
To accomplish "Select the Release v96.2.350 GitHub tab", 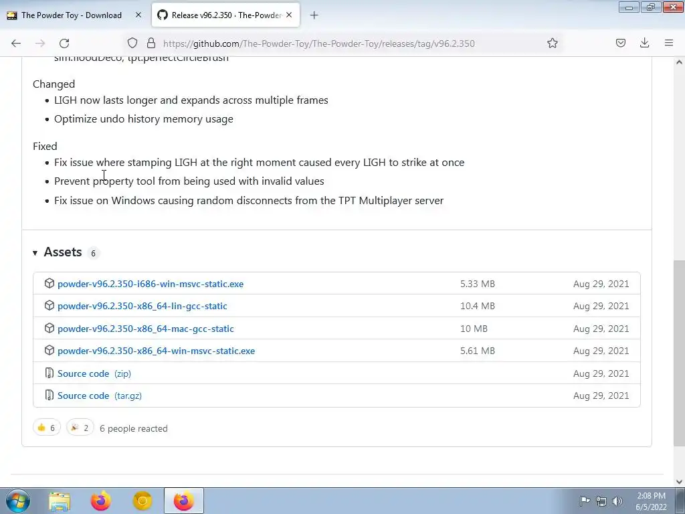I will [x=225, y=15].
